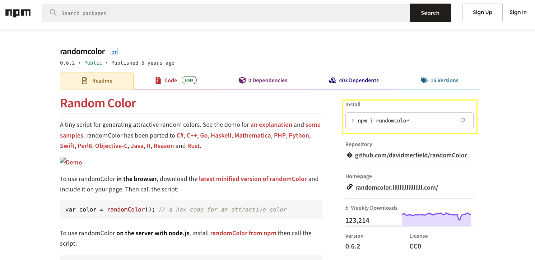Viewport: 535px width, 260px height.
Task: Open the R port link
Action: pyautogui.click(x=149, y=146)
